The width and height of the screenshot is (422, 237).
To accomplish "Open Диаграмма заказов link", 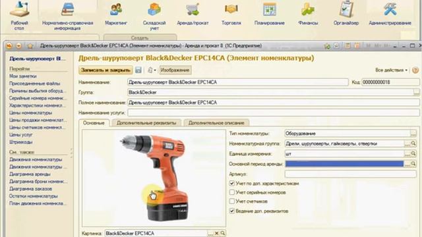I will [31, 189].
